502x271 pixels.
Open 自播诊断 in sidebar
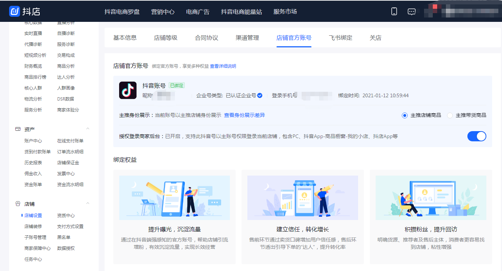(x=66, y=33)
